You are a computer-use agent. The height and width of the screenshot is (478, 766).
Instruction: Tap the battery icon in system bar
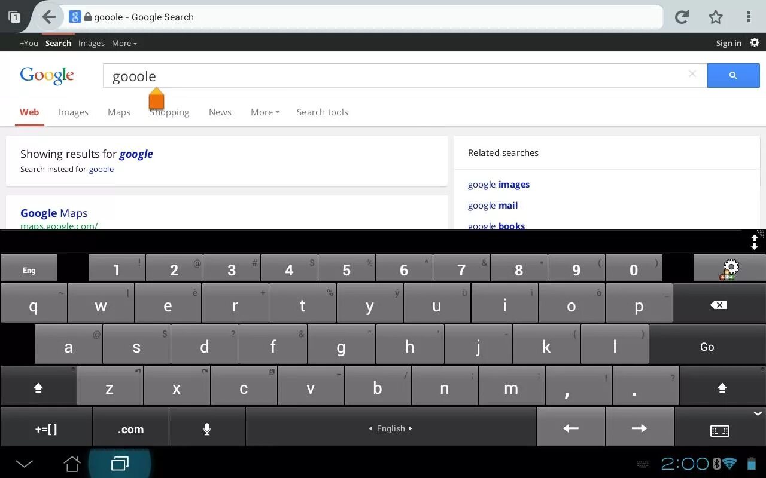[752, 464]
